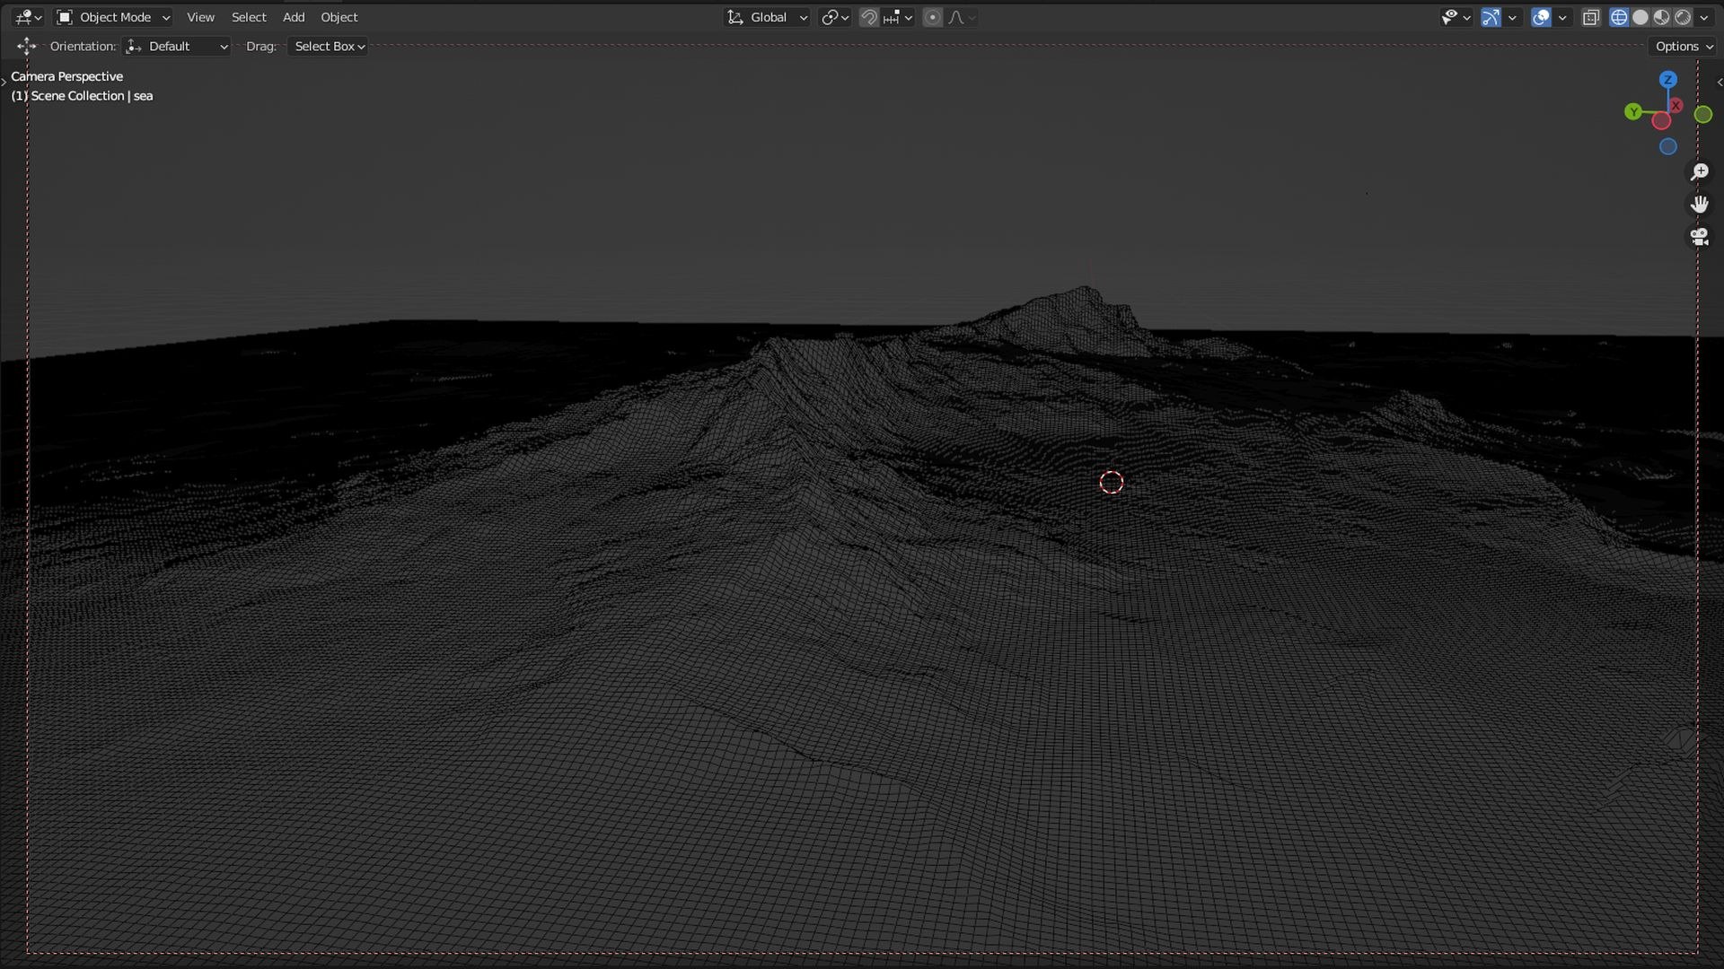Open the Options popover
The height and width of the screenshot is (969, 1724).
[1684, 46]
